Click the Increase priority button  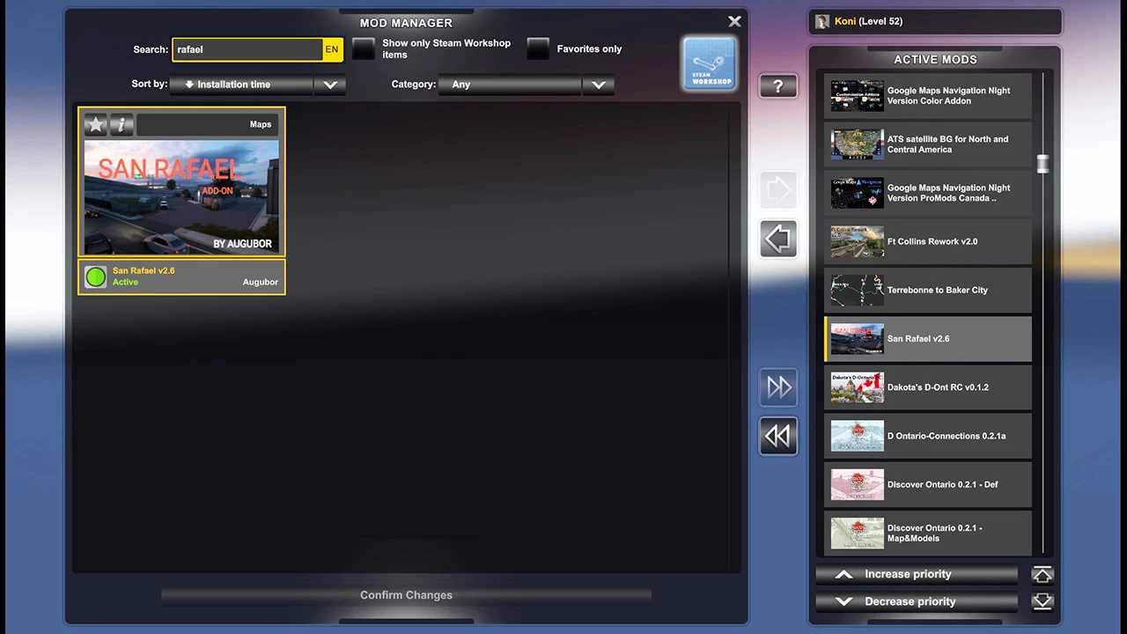pos(916,574)
